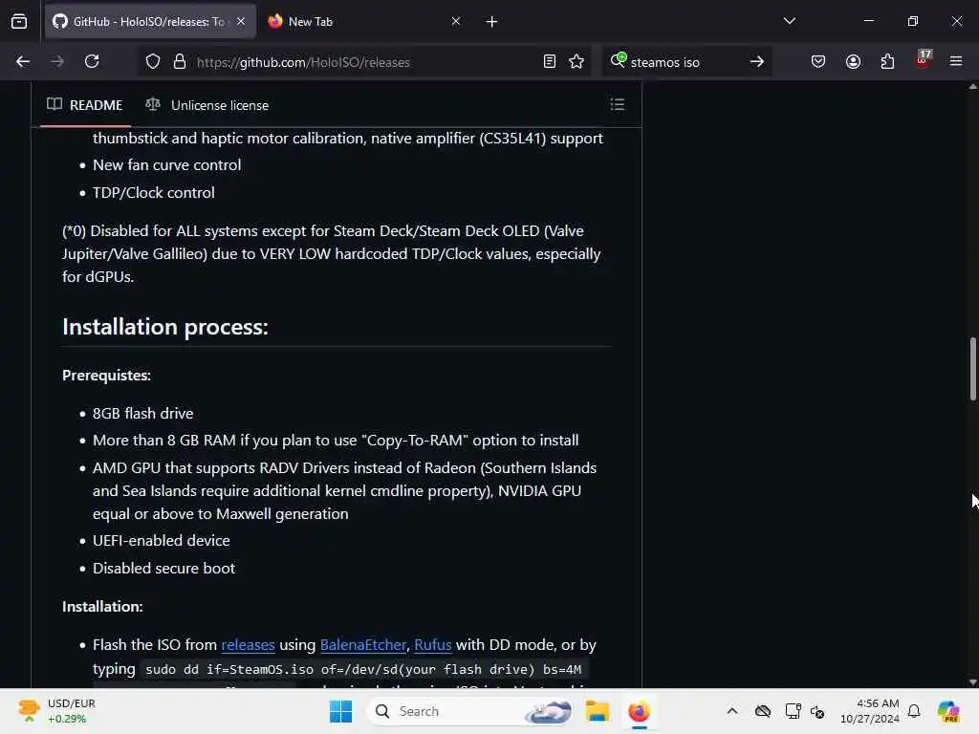This screenshot has width=979, height=734.
Task: Click the sudo dd command code snippet
Action: pyautogui.click(x=363, y=669)
